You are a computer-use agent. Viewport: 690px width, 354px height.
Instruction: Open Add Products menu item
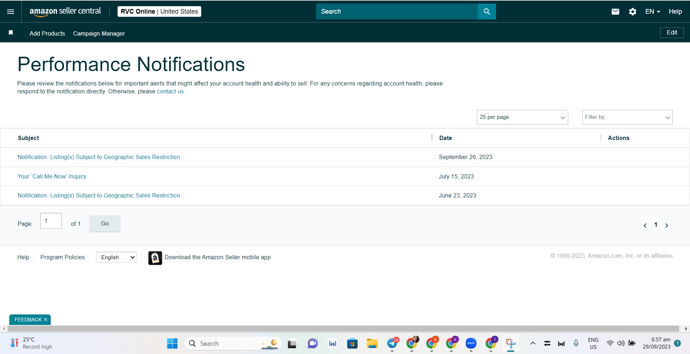pyautogui.click(x=47, y=33)
